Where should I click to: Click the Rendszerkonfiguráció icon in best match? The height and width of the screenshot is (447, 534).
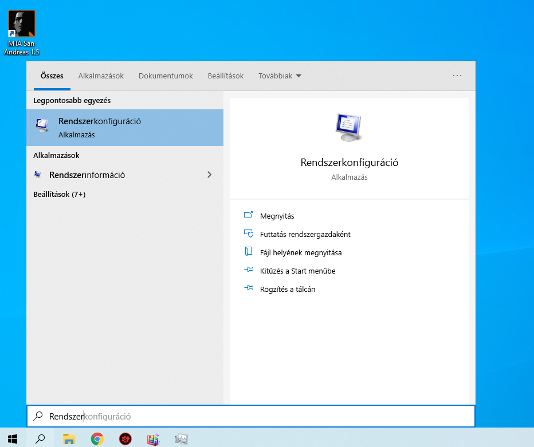[x=42, y=125]
